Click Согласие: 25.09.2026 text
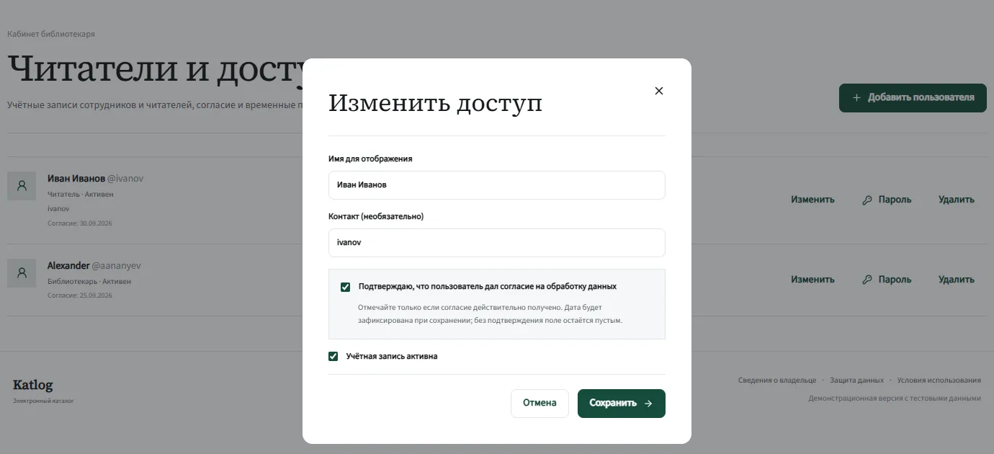The image size is (994, 454). pos(80,295)
